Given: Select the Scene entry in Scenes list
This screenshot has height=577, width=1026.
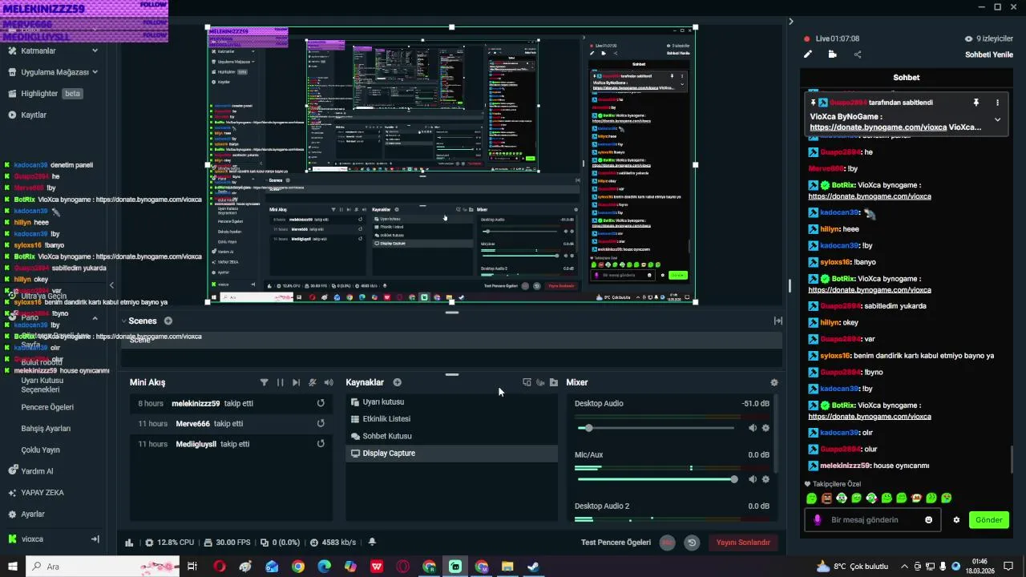Looking at the screenshot, I should point(451,339).
